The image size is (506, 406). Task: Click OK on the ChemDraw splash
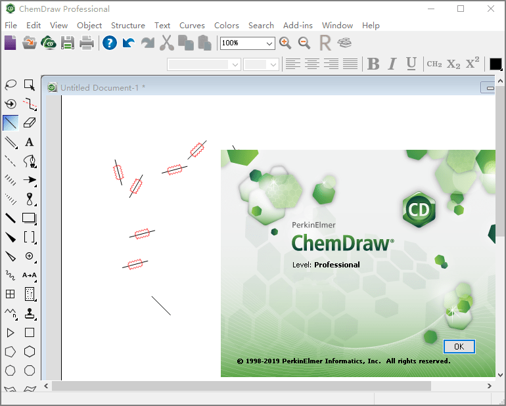point(459,347)
